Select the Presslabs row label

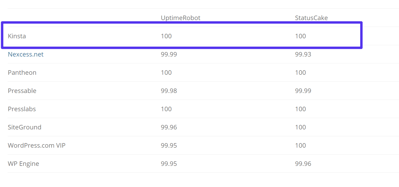click(x=22, y=109)
